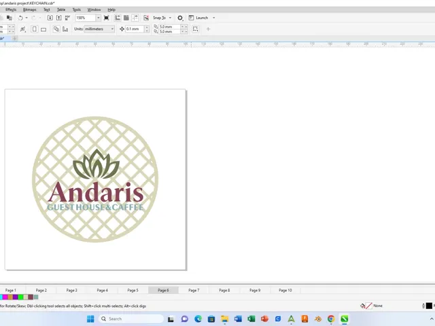This screenshot has height=326, width=435.
Task: Click the Undo arrow icon
Action: (20, 18)
